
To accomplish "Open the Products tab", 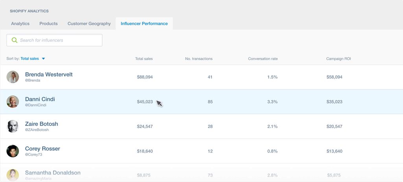I will point(48,24).
